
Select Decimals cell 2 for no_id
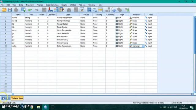52,21
